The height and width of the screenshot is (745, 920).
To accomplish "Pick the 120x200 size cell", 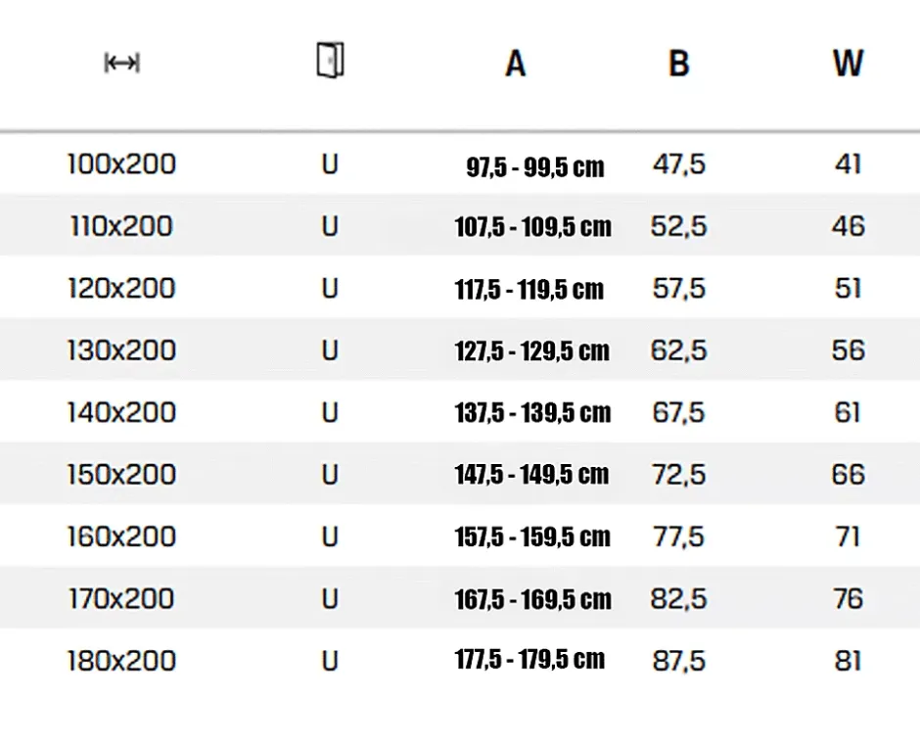I will point(121,289).
